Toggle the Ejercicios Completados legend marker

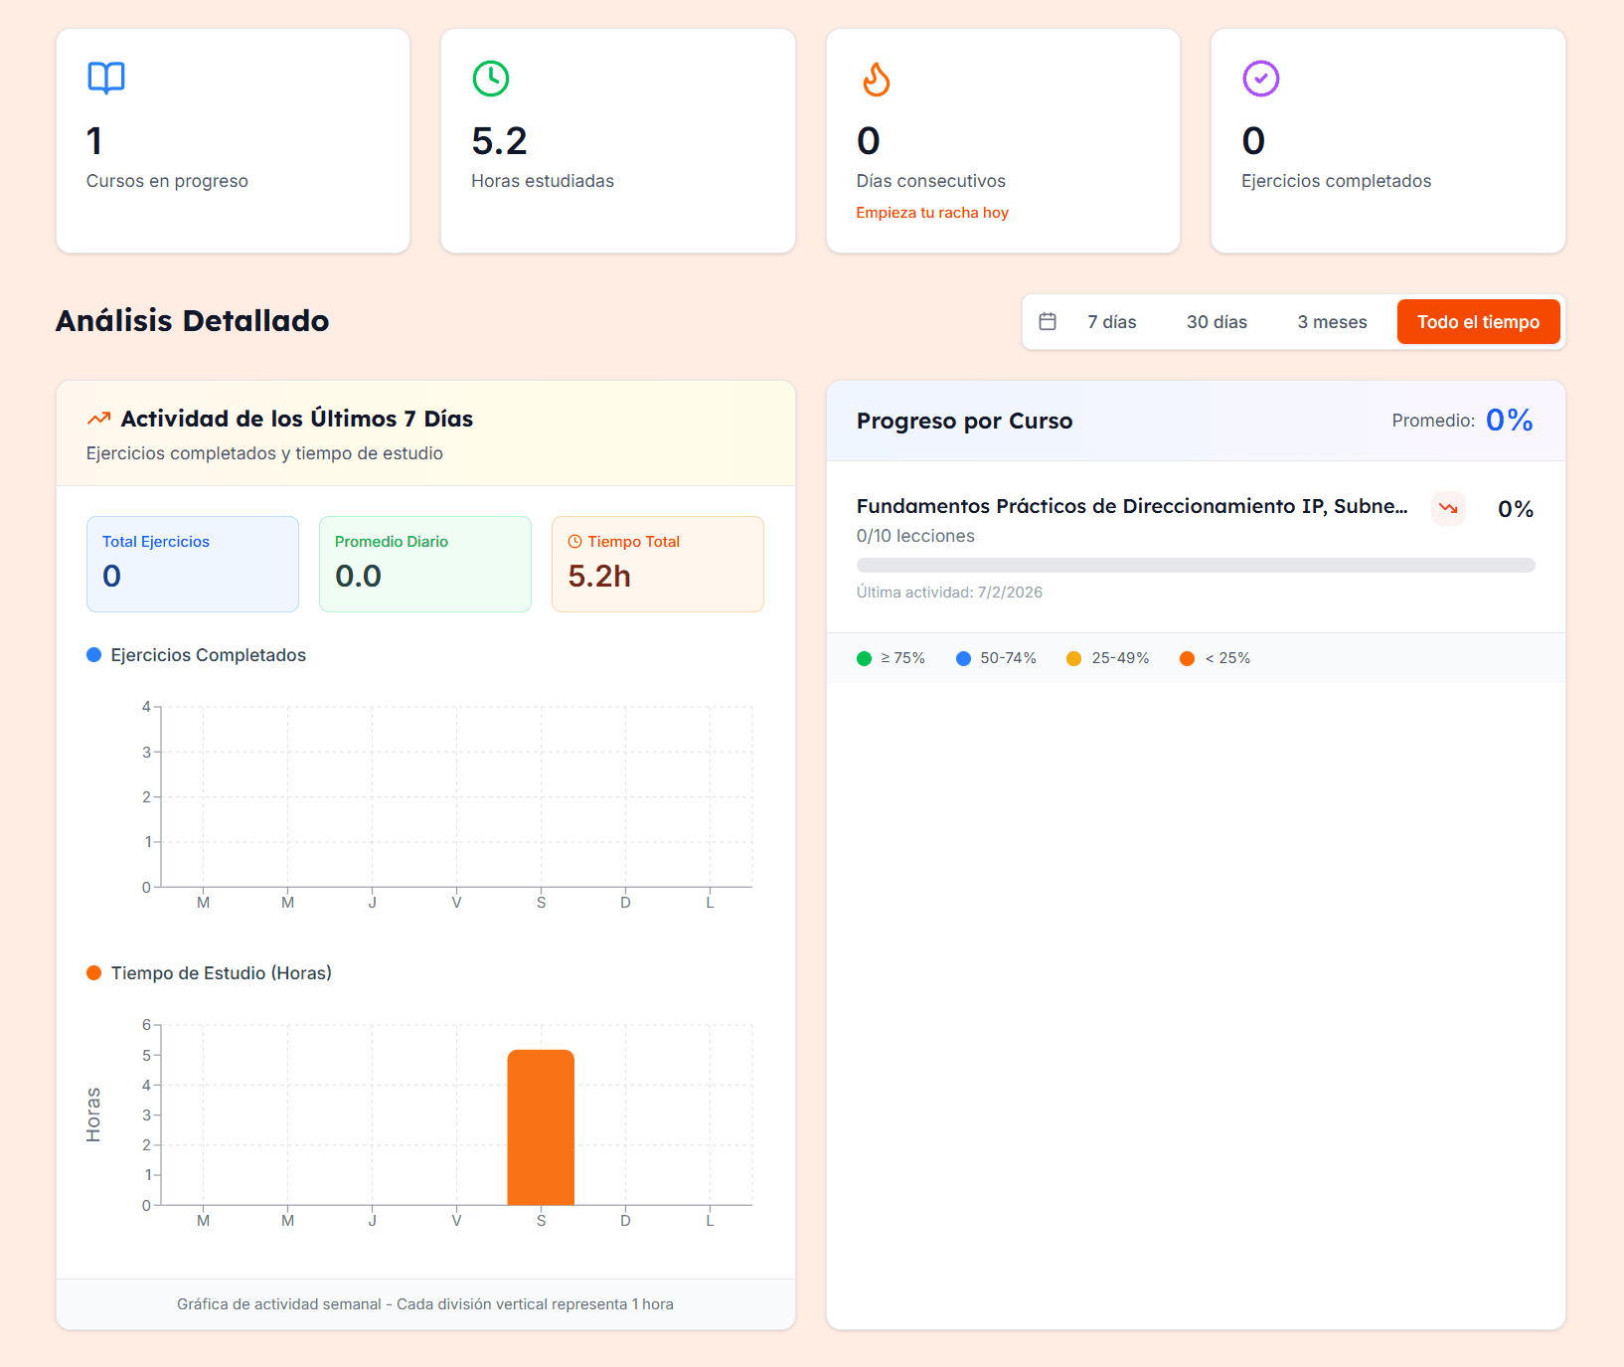click(92, 654)
